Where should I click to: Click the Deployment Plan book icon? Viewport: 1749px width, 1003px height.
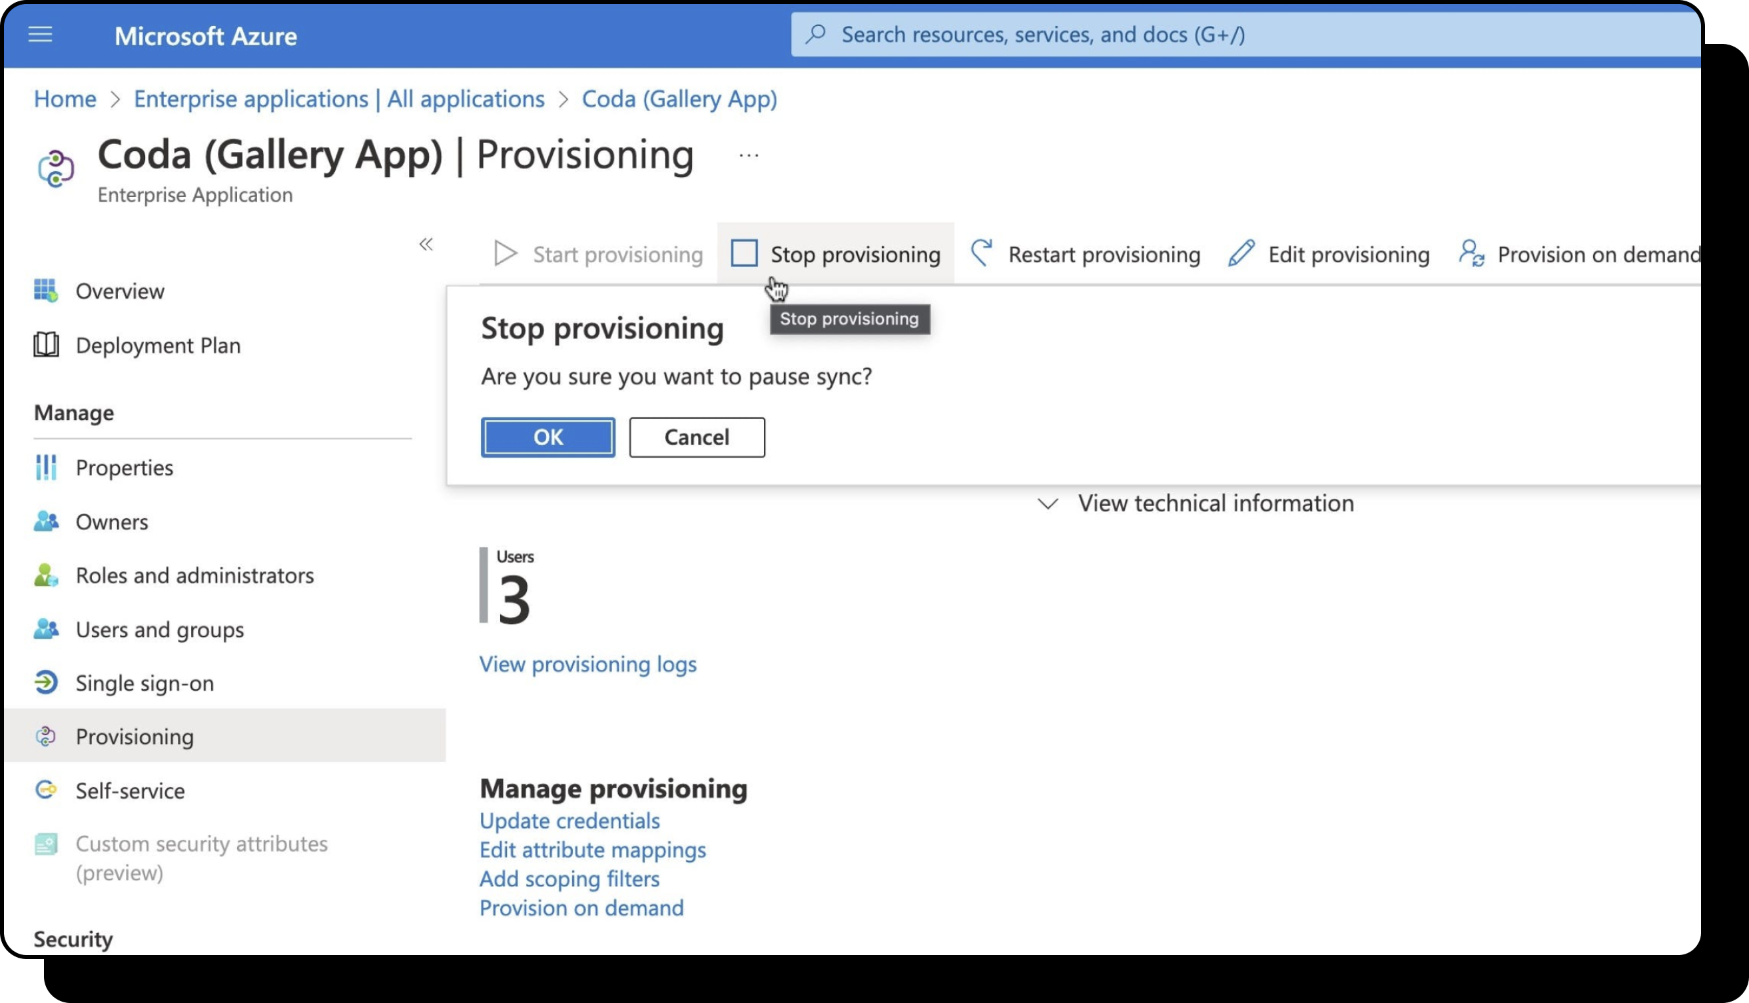coord(45,344)
